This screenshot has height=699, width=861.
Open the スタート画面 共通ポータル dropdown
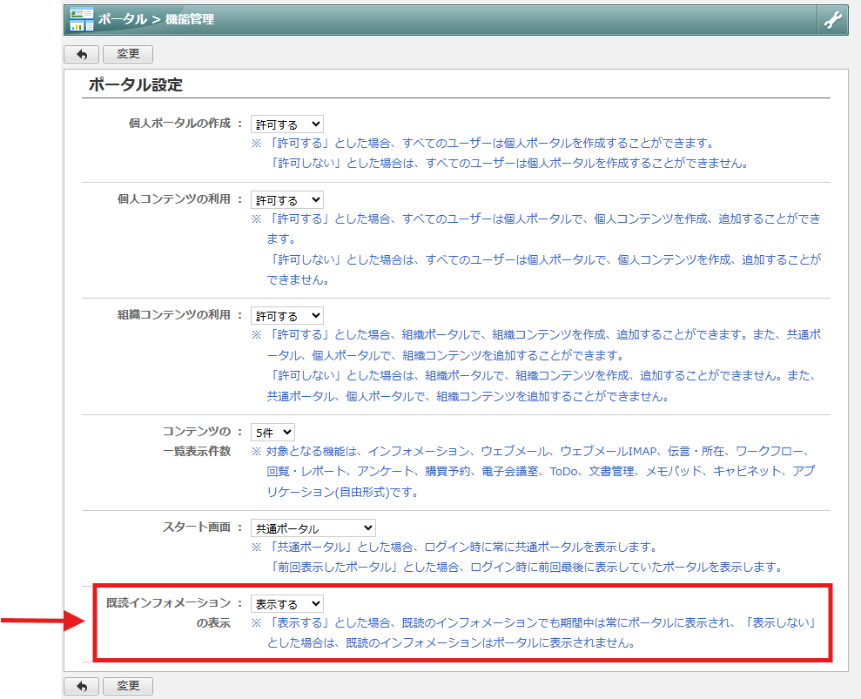[313, 528]
